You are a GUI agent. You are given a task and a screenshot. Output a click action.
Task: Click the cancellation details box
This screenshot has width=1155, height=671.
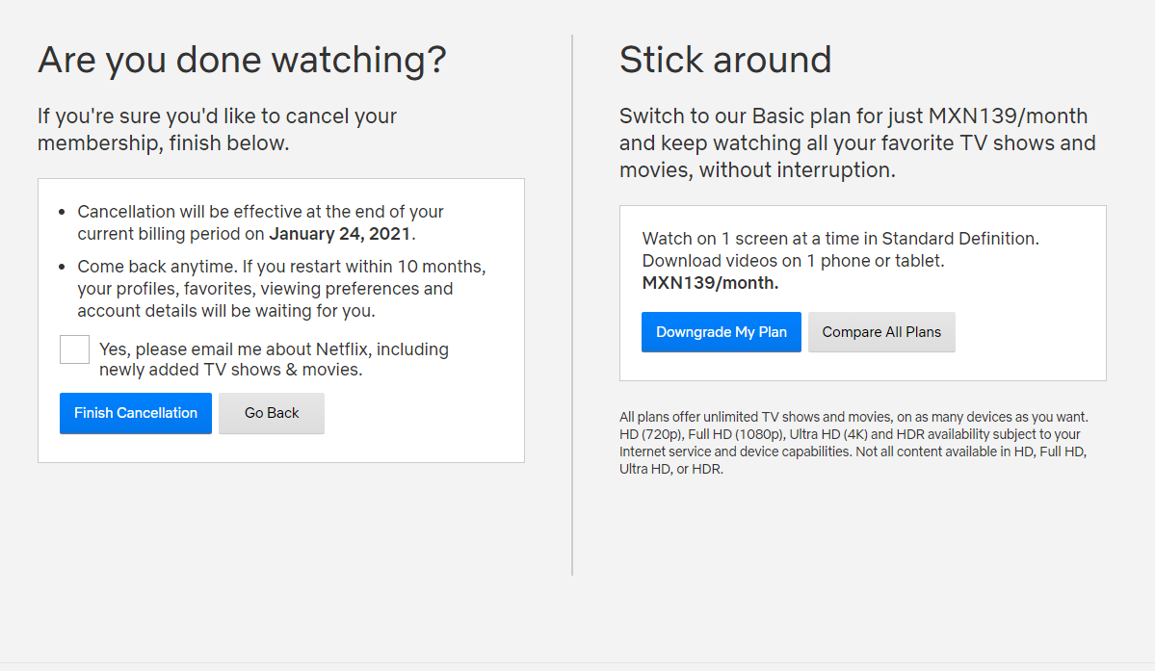click(280, 321)
